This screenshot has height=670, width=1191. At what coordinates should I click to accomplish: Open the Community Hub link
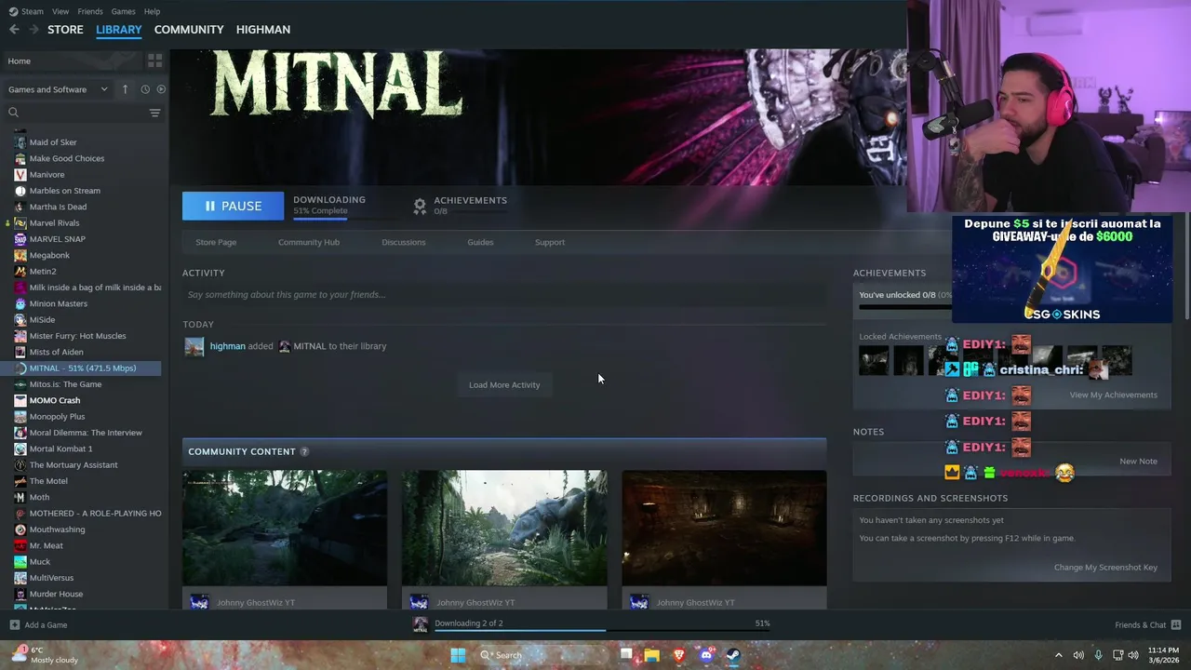309,242
